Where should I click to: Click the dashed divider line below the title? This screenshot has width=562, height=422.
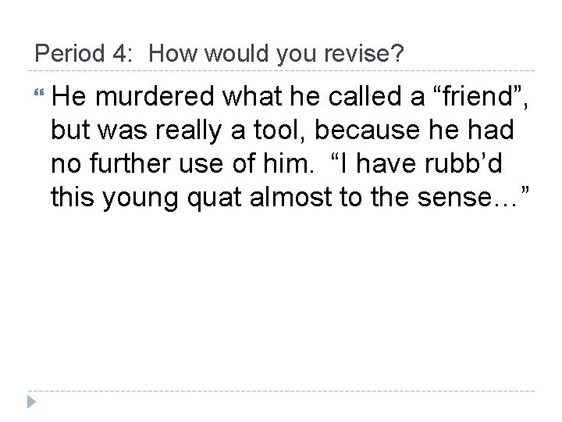click(x=281, y=71)
